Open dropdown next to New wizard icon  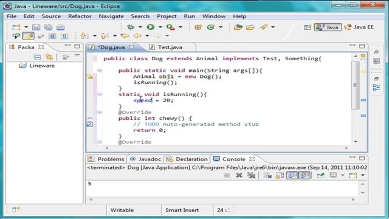[26, 27]
